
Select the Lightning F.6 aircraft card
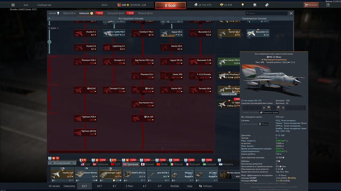(x=114, y=48)
